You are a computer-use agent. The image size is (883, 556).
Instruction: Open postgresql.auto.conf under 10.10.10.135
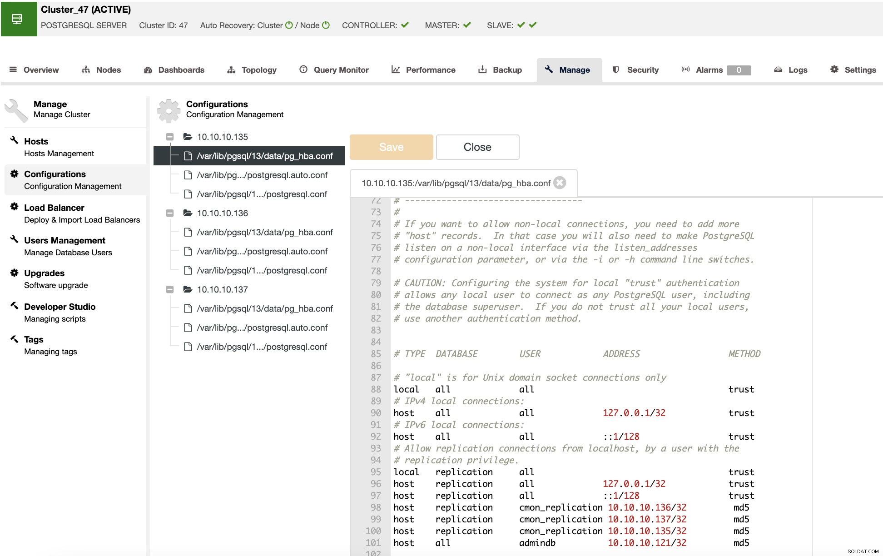tap(256, 175)
